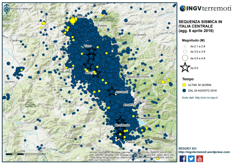Image resolution: width=234 pixels, height=165 pixels.
Task: Click the INGVterremoti title text
Action: pos(209,9)
